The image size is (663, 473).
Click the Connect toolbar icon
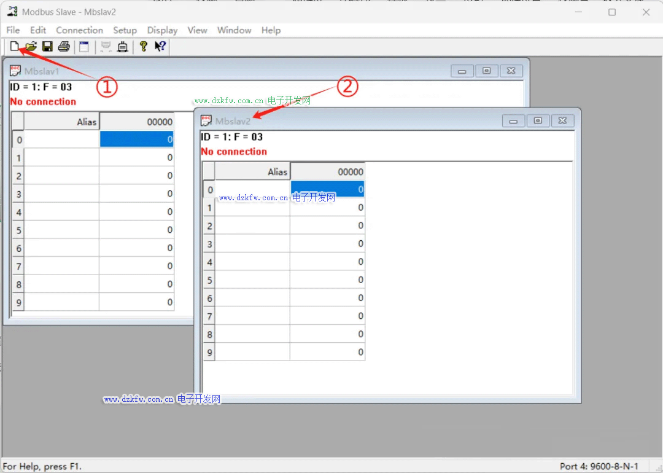(106, 46)
